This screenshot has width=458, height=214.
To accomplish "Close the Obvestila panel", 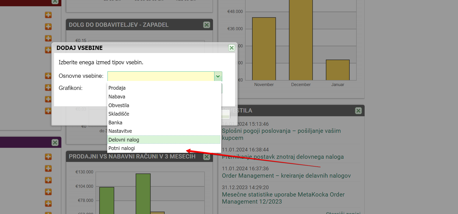I will pos(358,111).
